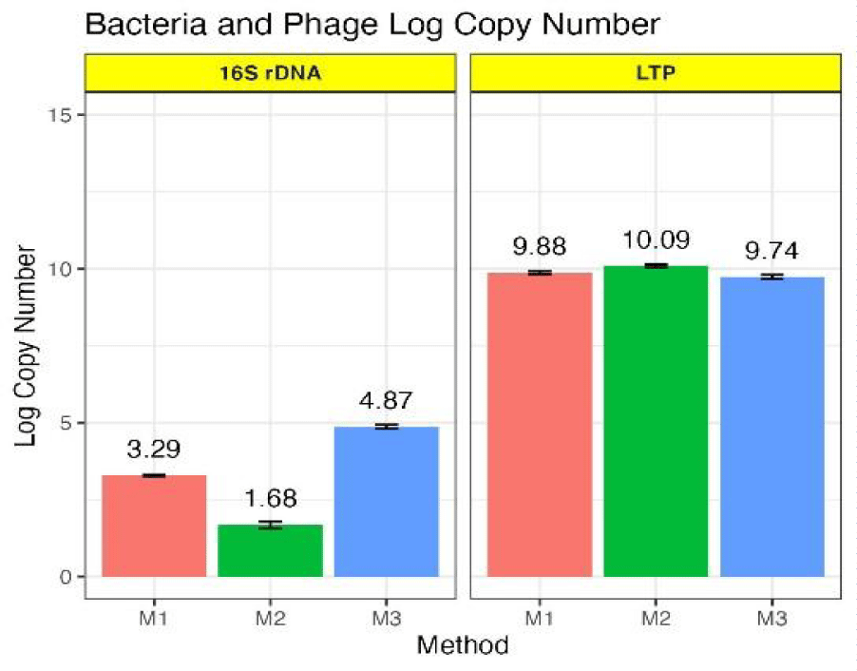Viewport: 857px width, 671px height.
Task: Click the red M1 bar in 16S rDNA panel
Action: 154,525
